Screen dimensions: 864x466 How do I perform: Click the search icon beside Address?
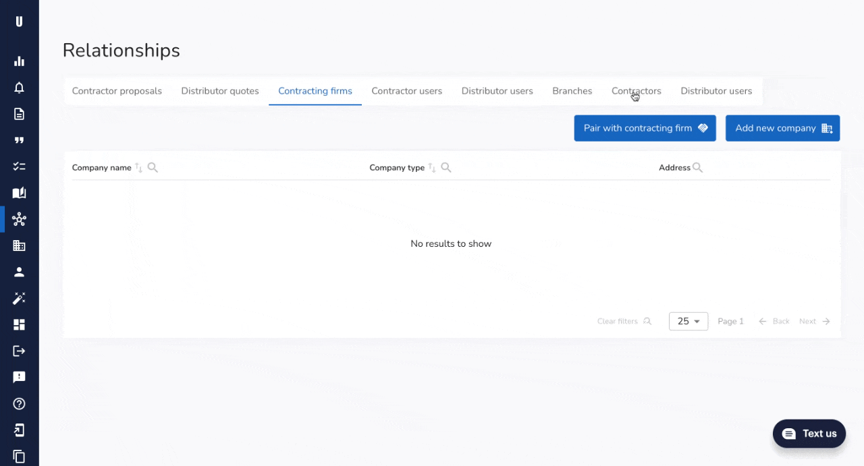click(x=697, y=168)
